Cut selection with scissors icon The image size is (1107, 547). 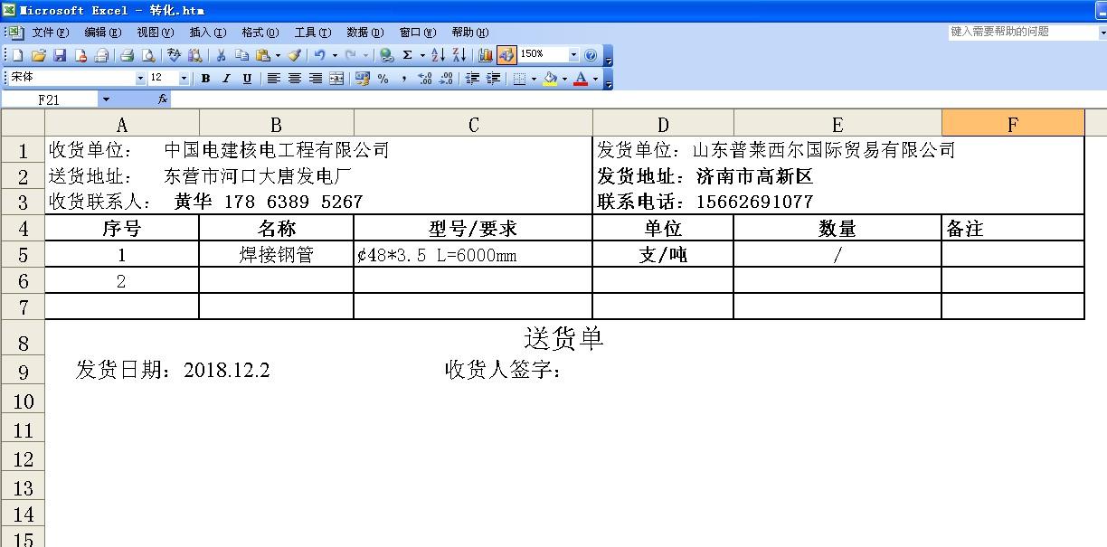coord(221,55)
